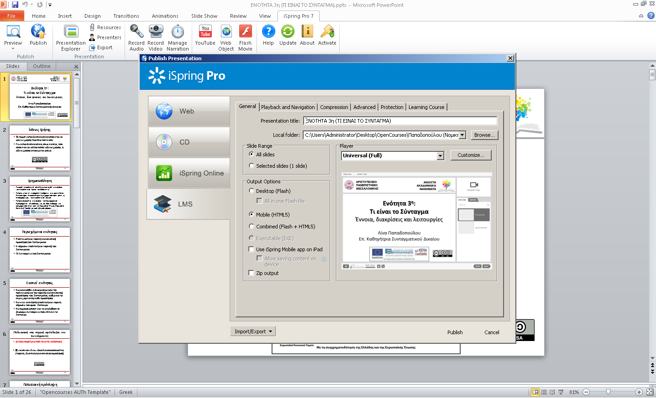This screenshot has height=398, width=656.
Task: Click the zoom slider handle
Action: click(608, 392)
